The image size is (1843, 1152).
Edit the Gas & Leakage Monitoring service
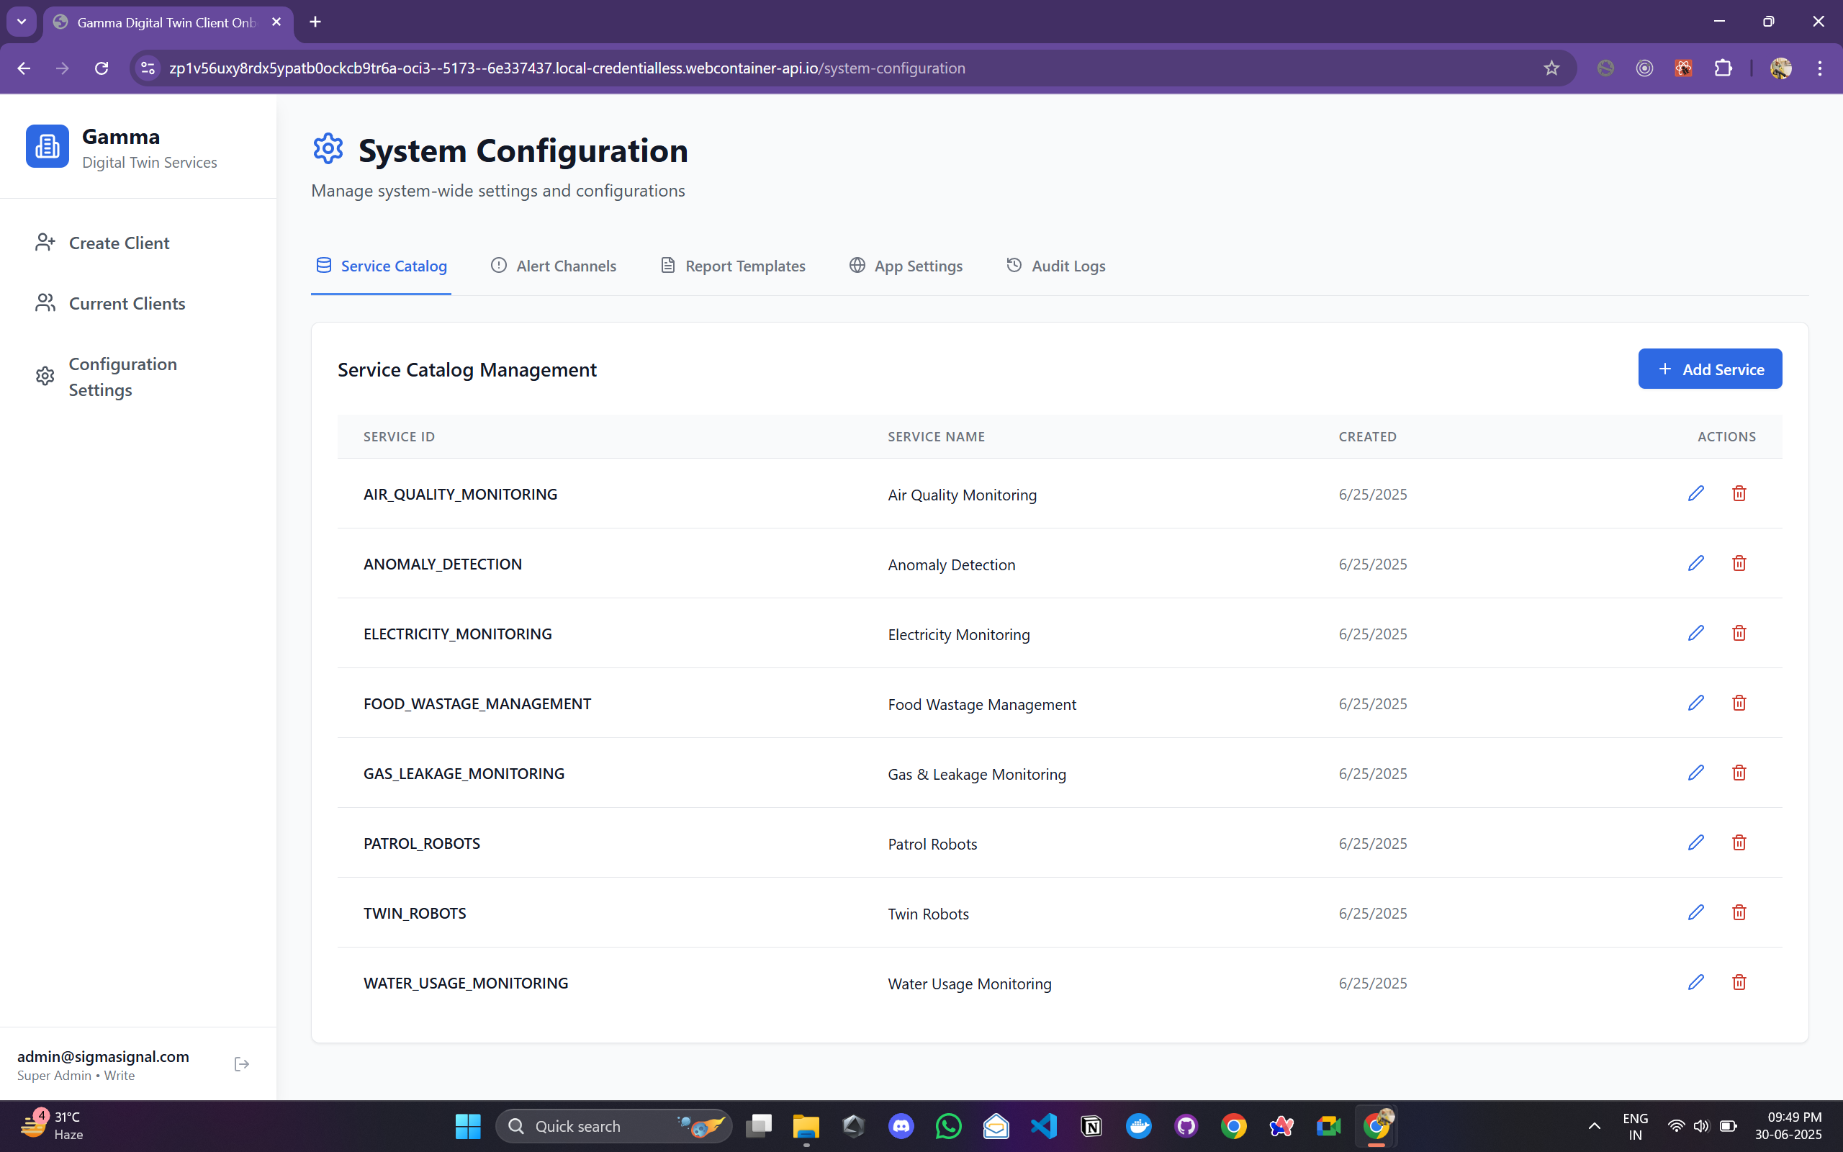tap(1695, 773)
